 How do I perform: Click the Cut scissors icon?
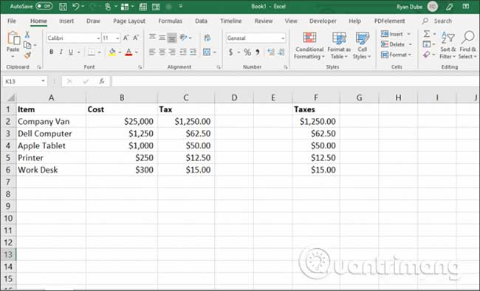tap(27, 35)
